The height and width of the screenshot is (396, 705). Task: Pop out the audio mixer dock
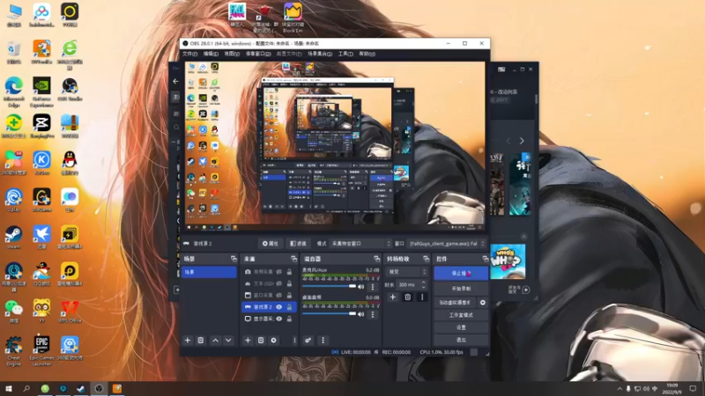(376, 259)
